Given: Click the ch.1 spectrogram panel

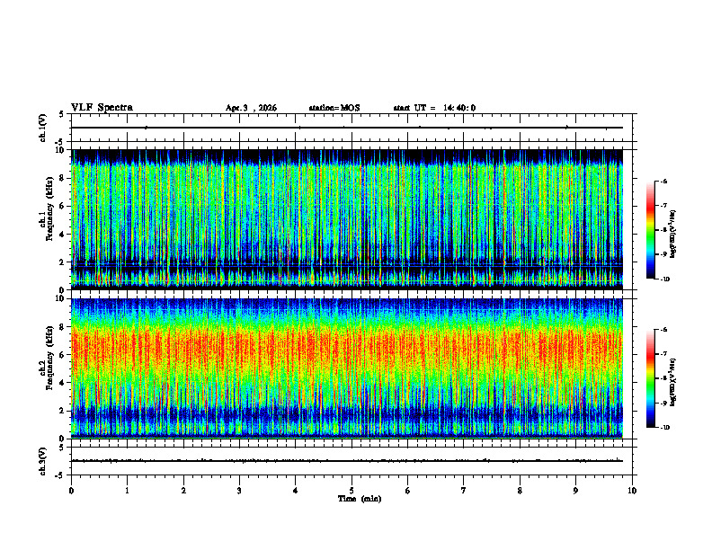Looking at the screenshot, I should coord(347,219).
